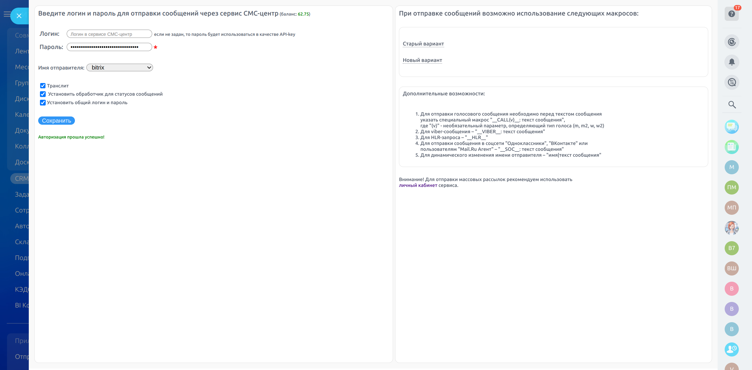
Task: Open the help question mark icon
Action: [x=731, y=14]
